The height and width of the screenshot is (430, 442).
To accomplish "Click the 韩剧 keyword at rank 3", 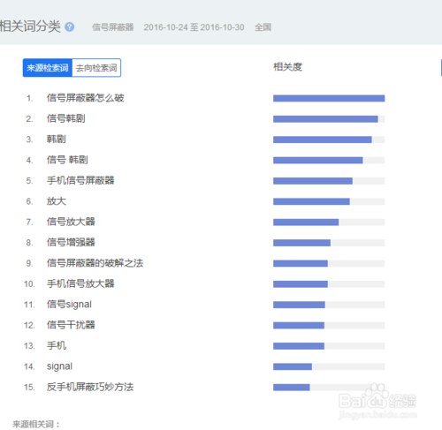I will [57, 140].
